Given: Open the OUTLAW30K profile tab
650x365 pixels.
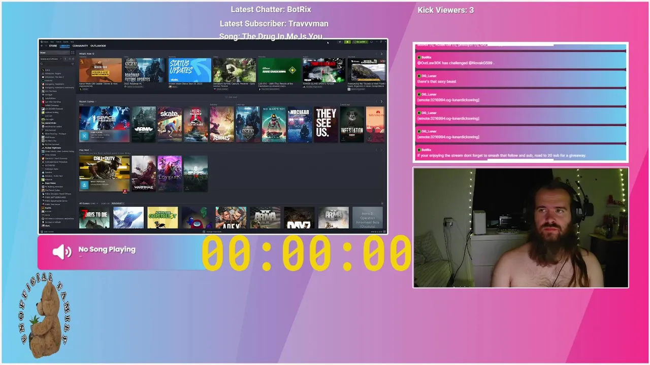Looking at the screenshot, I should pyautogui.click(x=98, y=46).
